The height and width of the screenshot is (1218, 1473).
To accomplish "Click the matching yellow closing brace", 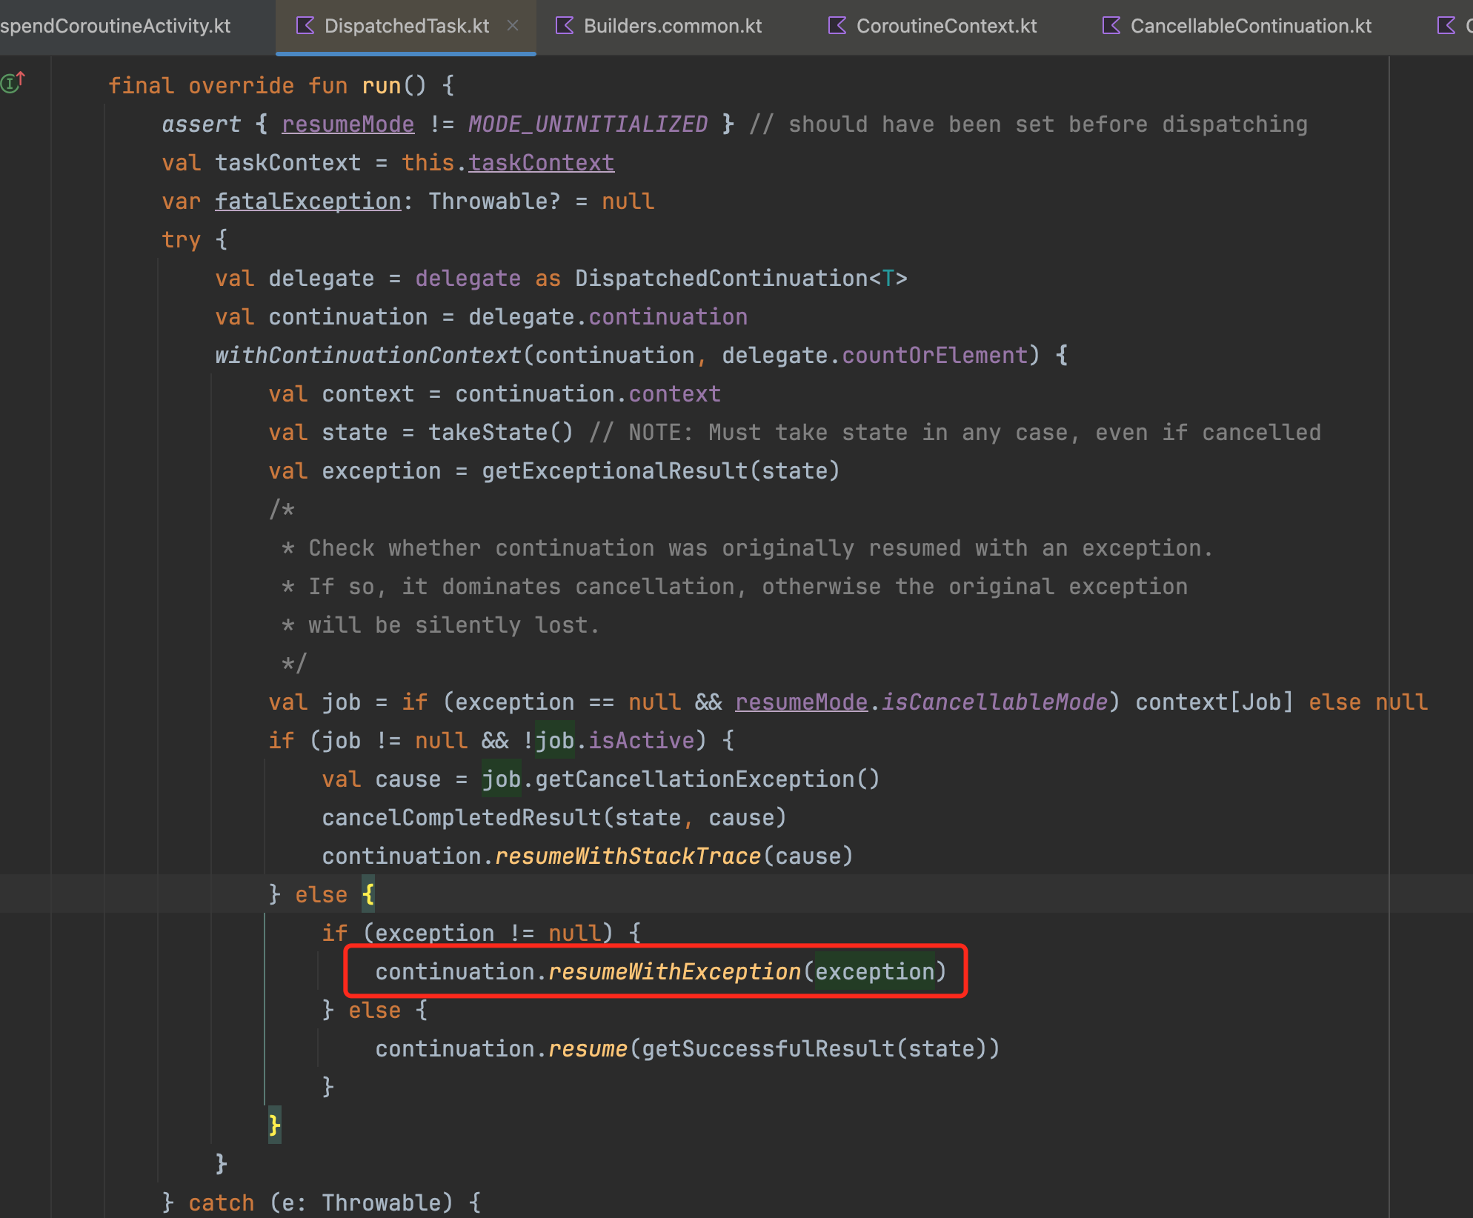I will (274, 1125).
